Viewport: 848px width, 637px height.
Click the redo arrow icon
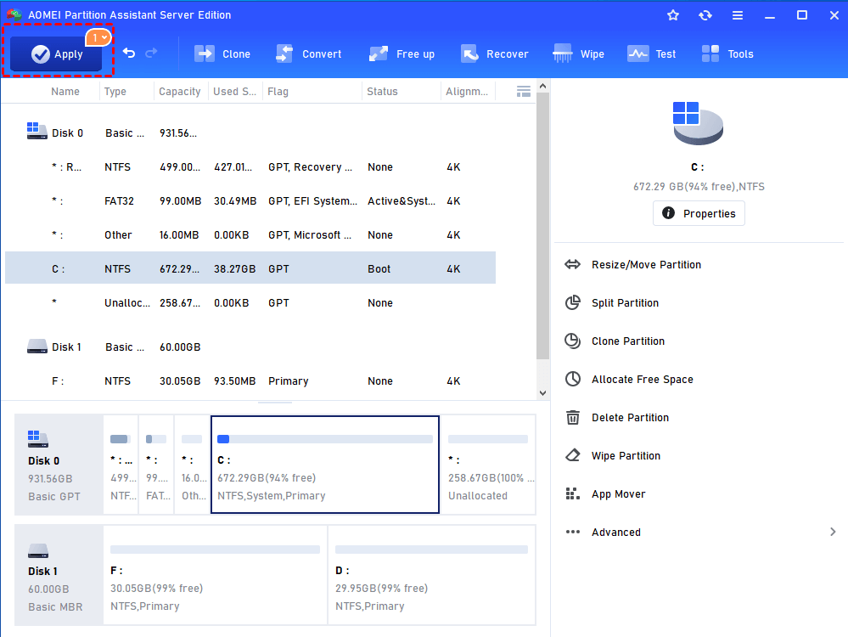point(151,53)
